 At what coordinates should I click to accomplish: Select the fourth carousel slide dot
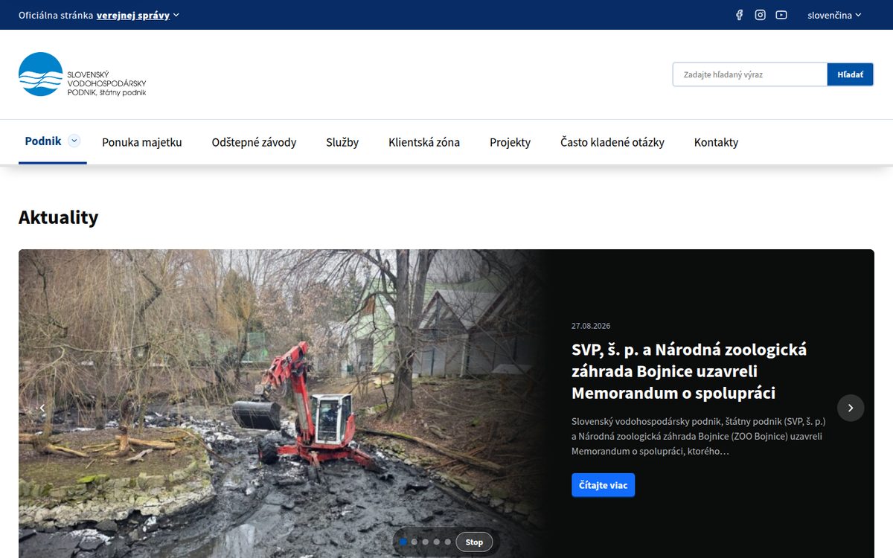pos(436,542)
